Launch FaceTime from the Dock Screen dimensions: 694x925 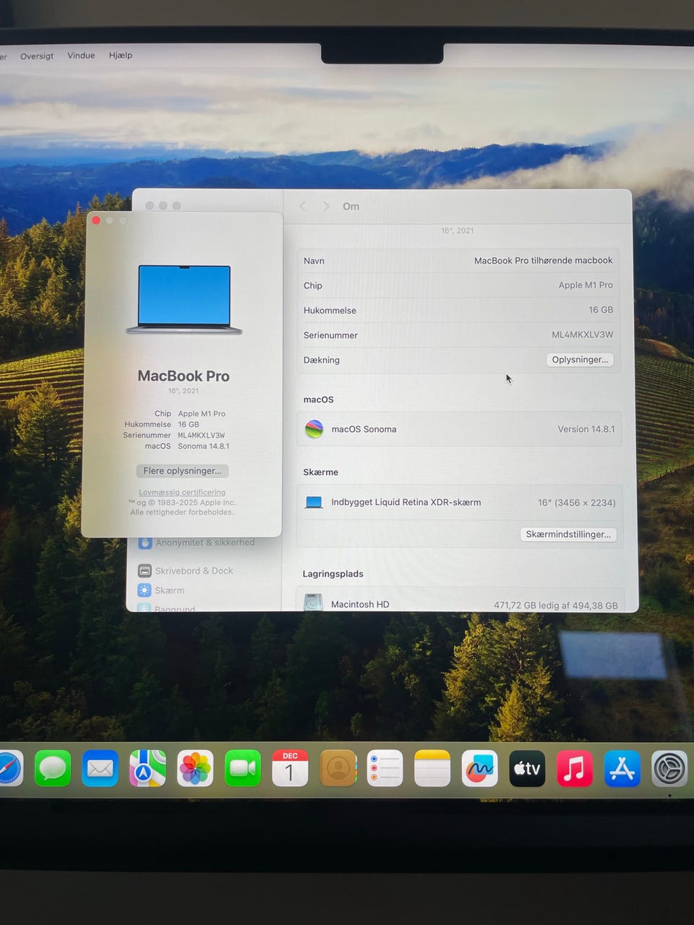point(243,768)
